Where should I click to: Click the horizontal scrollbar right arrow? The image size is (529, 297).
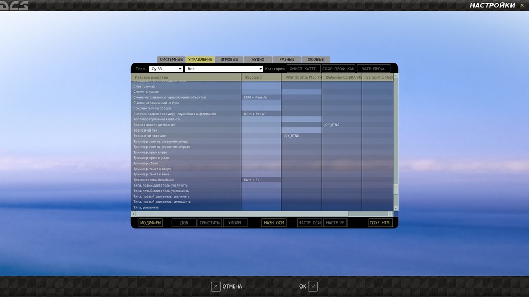(x=390, y=214)
